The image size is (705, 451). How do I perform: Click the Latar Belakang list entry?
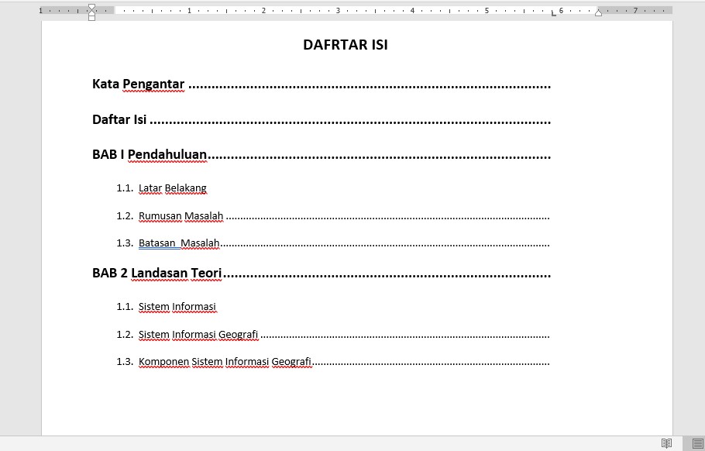[172, 188]
